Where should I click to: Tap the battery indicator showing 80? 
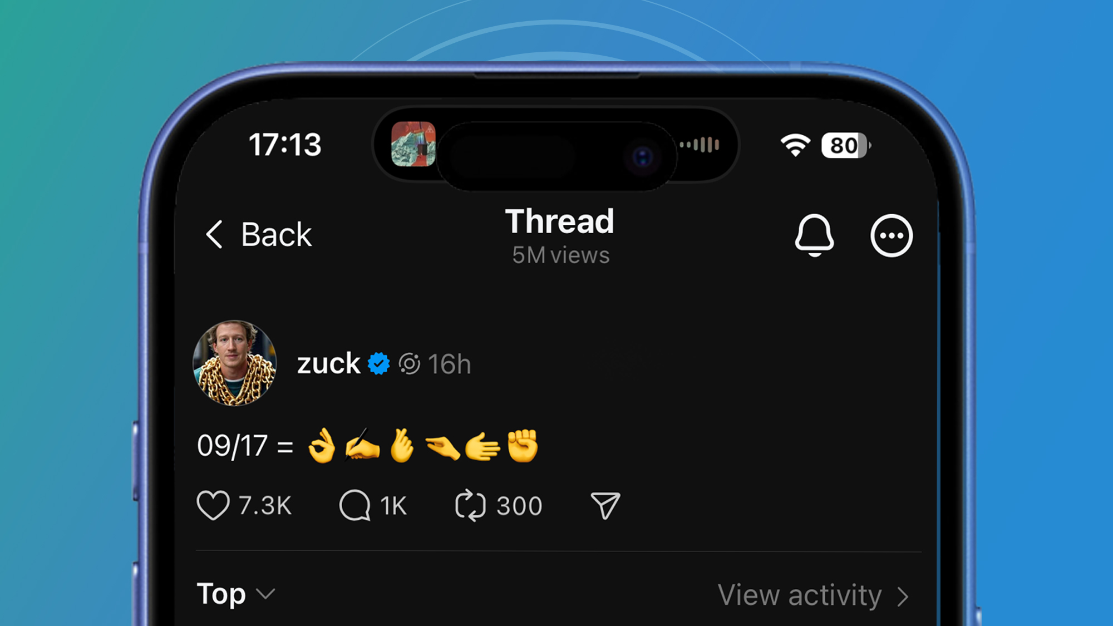(x=845, y=145)
